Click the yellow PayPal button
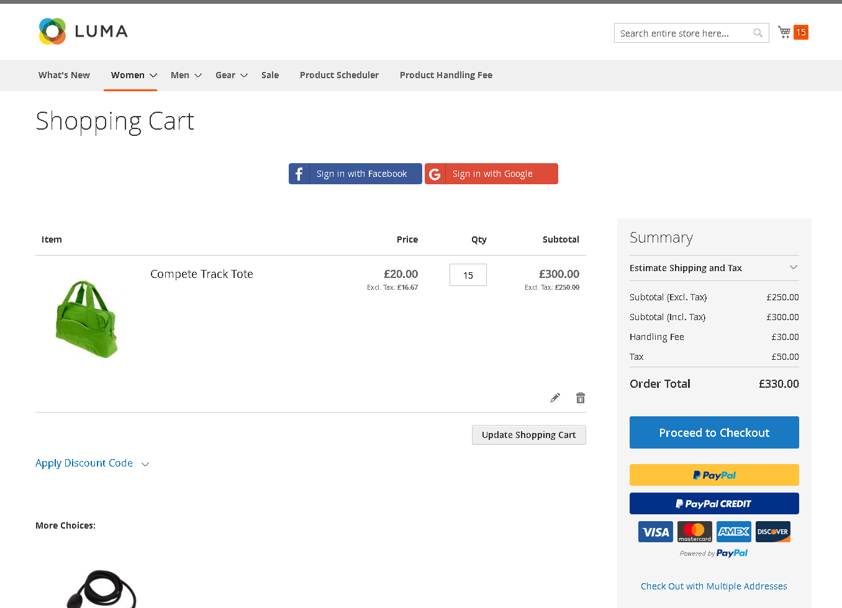This screenshot has width=842, height=608. tap(714, 475)
